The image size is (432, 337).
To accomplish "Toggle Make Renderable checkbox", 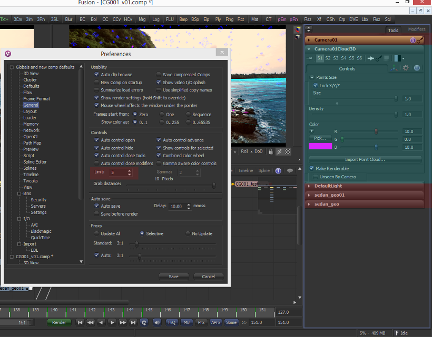I will 311,168.
